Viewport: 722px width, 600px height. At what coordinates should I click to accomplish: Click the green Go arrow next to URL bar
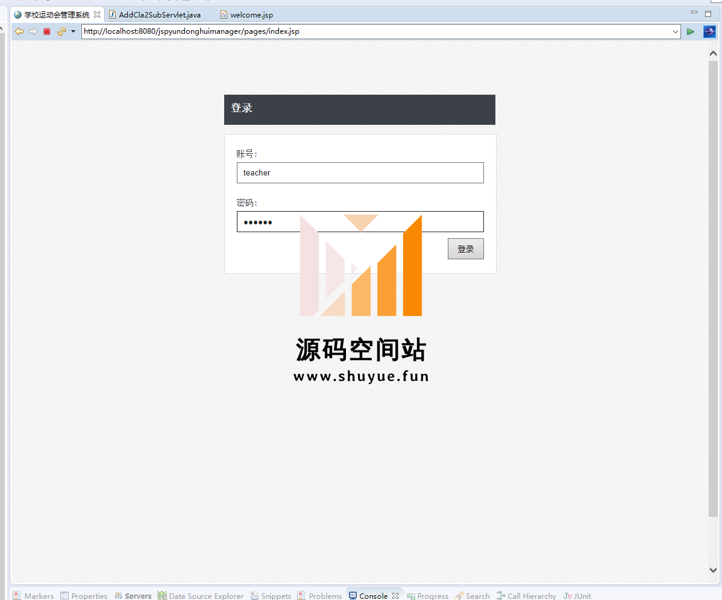point(690,31)
